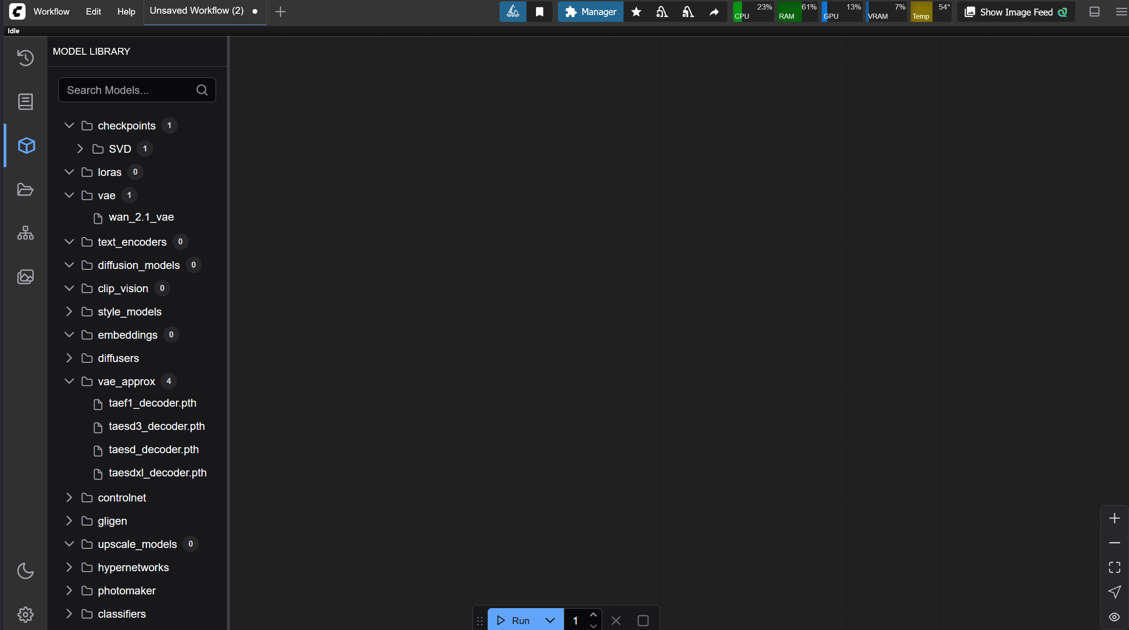Open Settings gear icon
This screenshot has height=630, width=1129.
(26, 615)
